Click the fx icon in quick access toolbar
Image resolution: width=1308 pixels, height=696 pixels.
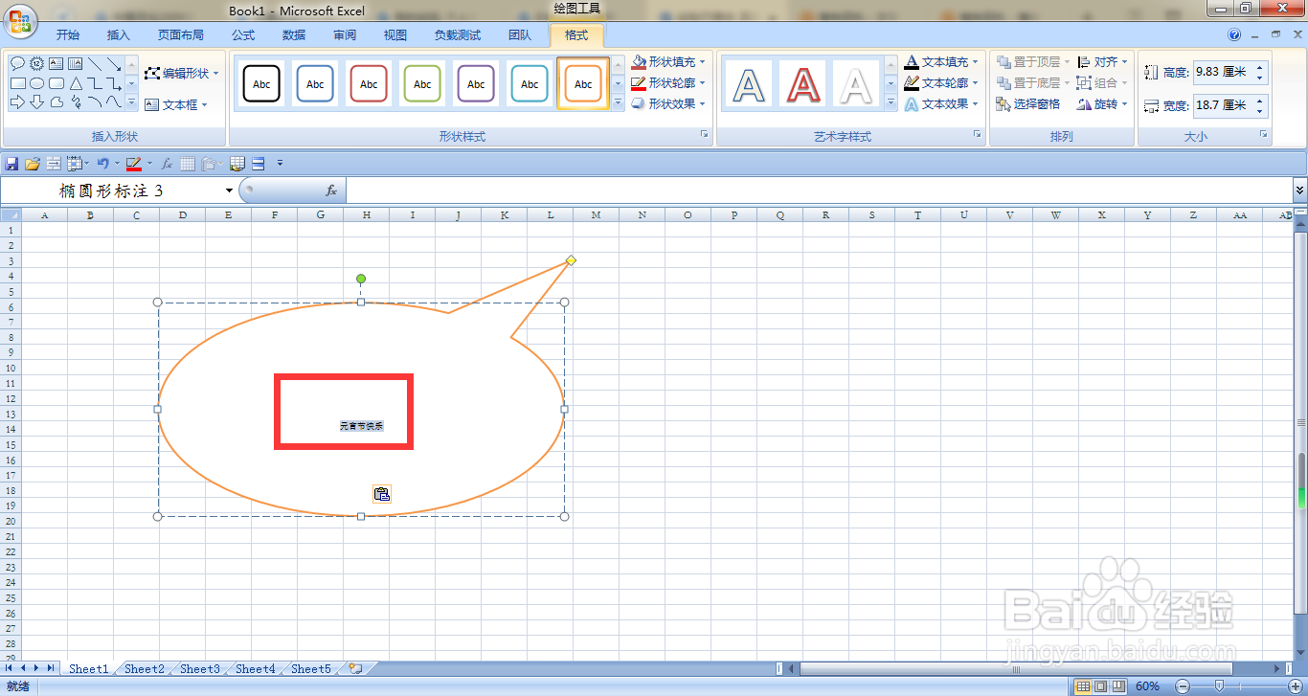pyautogui.click(x=167, y=164)
